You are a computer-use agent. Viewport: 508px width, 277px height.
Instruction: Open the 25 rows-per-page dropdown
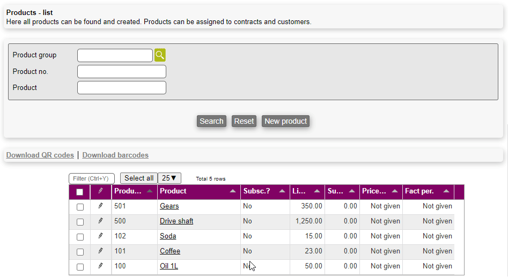pos(169,178)
